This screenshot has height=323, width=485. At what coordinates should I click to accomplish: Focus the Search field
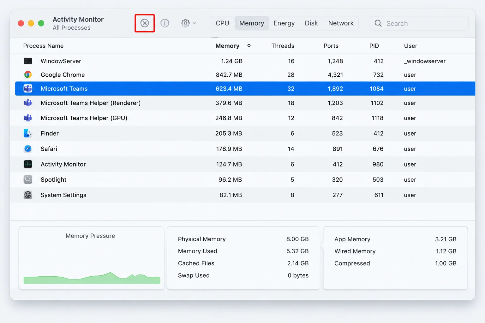[x=419, y=23]
